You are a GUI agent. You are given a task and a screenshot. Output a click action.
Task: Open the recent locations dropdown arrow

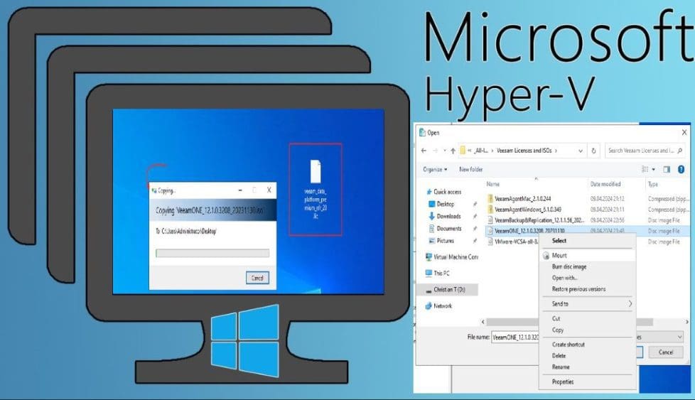(x=444, y=151)
